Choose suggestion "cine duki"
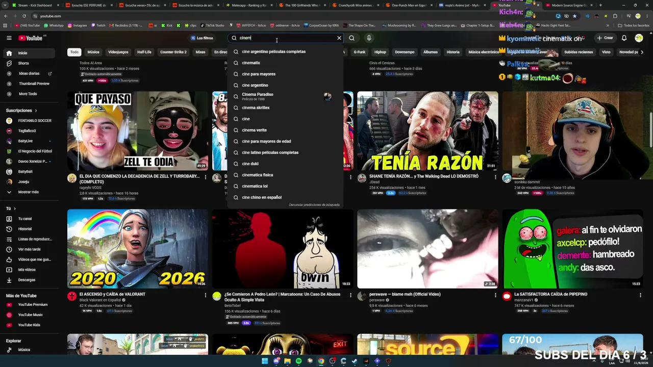Screen dimensions: 653x367 (286, 164)
